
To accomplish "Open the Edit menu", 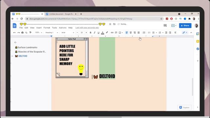I will tap(26, 28).
